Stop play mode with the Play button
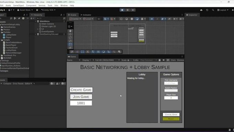Viewport: 234px width, 132px height. click(x=122, y=10)
